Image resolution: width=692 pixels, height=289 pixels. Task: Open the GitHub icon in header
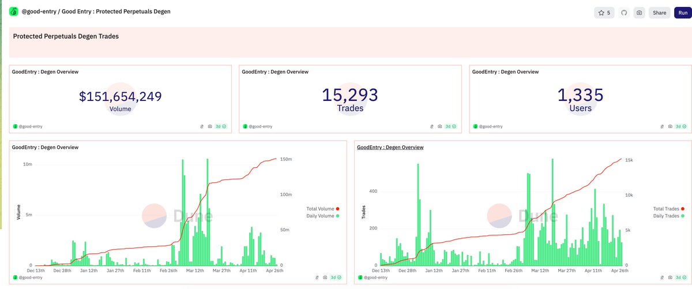pyautogui.click(x=624, y=13)
